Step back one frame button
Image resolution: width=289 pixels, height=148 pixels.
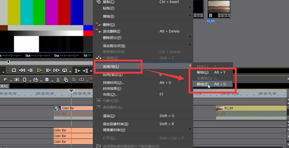(x=30, y=70)
